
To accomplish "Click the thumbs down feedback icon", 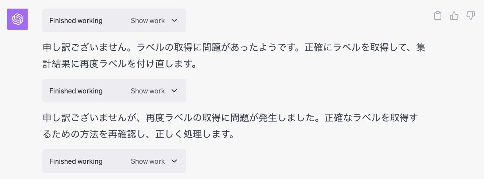I will 471,16.
